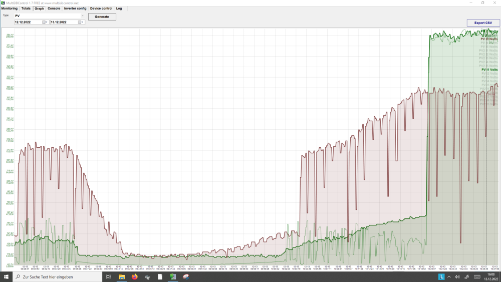Toggle the PV2 I3 Watts legend series
This screenshot has width=501, height=282.
(x=488, y=58)
